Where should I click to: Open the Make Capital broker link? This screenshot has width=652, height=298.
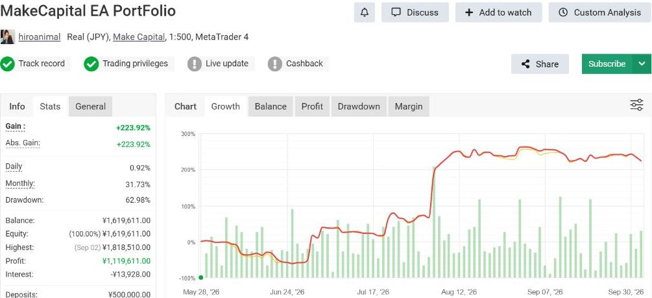139,37
